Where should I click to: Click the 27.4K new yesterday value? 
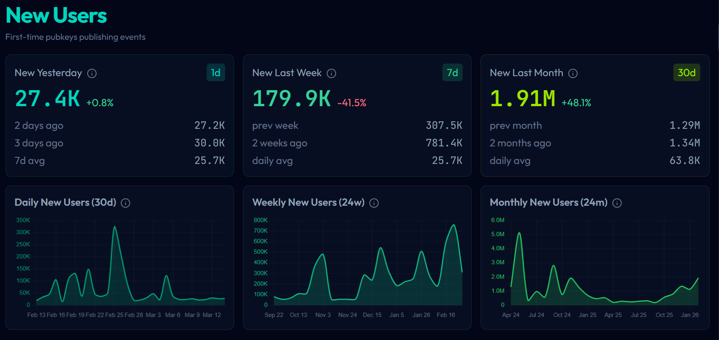pyautogui.click(x=48, y=99)
